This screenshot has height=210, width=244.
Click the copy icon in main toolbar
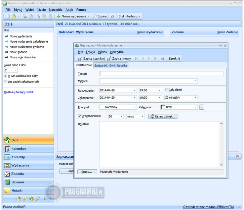coord(44,16)
